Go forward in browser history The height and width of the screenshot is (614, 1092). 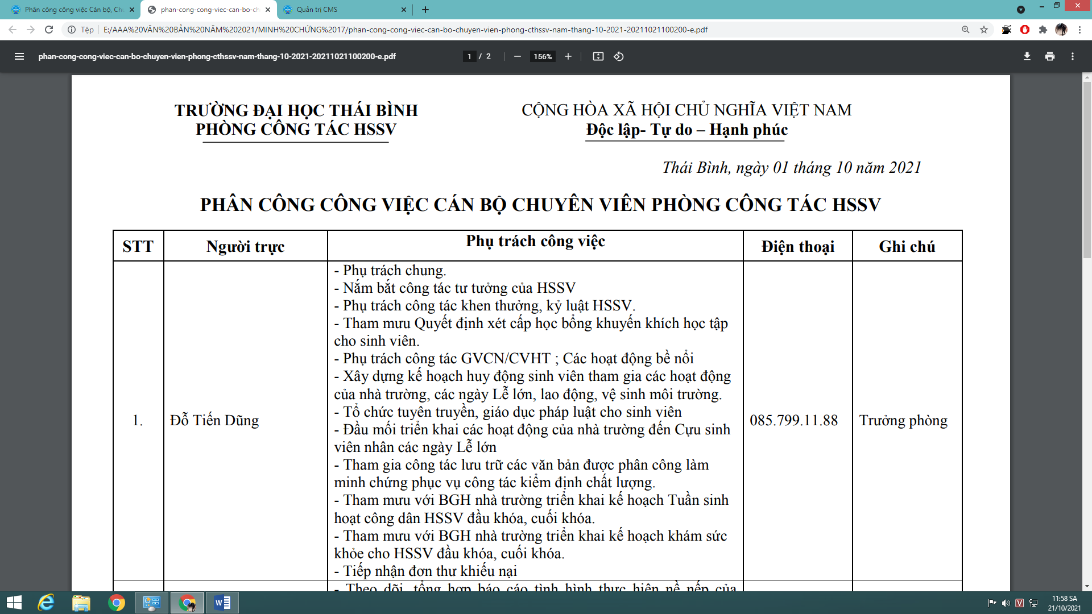coord(31,30)
